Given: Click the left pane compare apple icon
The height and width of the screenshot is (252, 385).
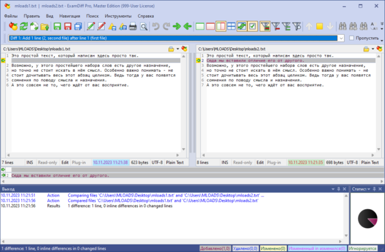Looking at the screenshot, I should point(184,49).
